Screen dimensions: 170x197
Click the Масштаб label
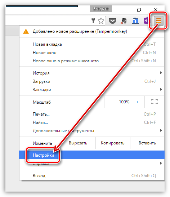coord(42,102)
